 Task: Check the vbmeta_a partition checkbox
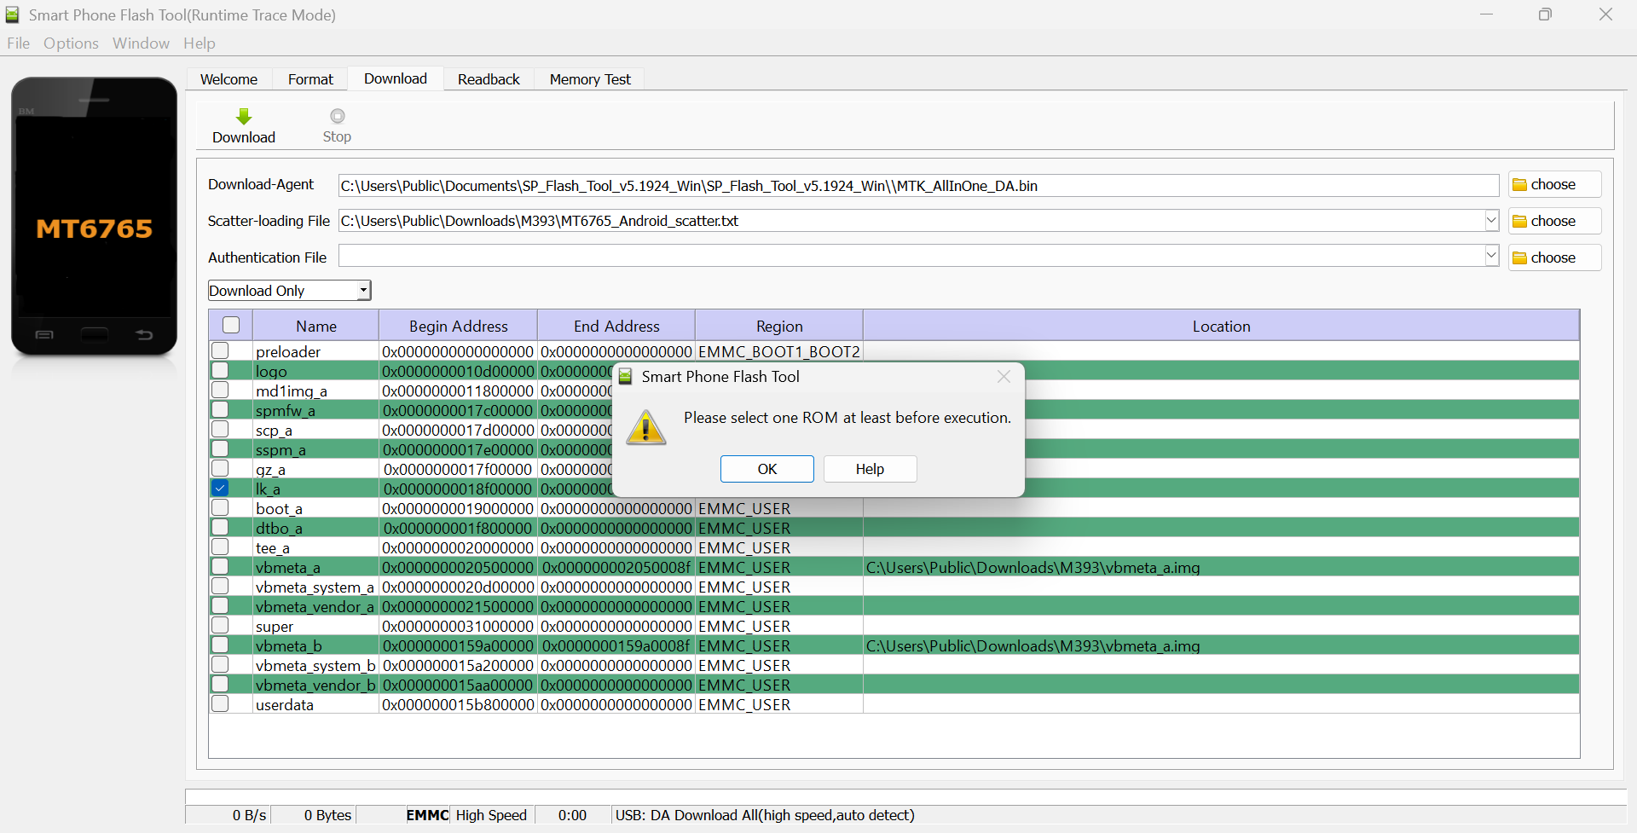pos(220,566)
